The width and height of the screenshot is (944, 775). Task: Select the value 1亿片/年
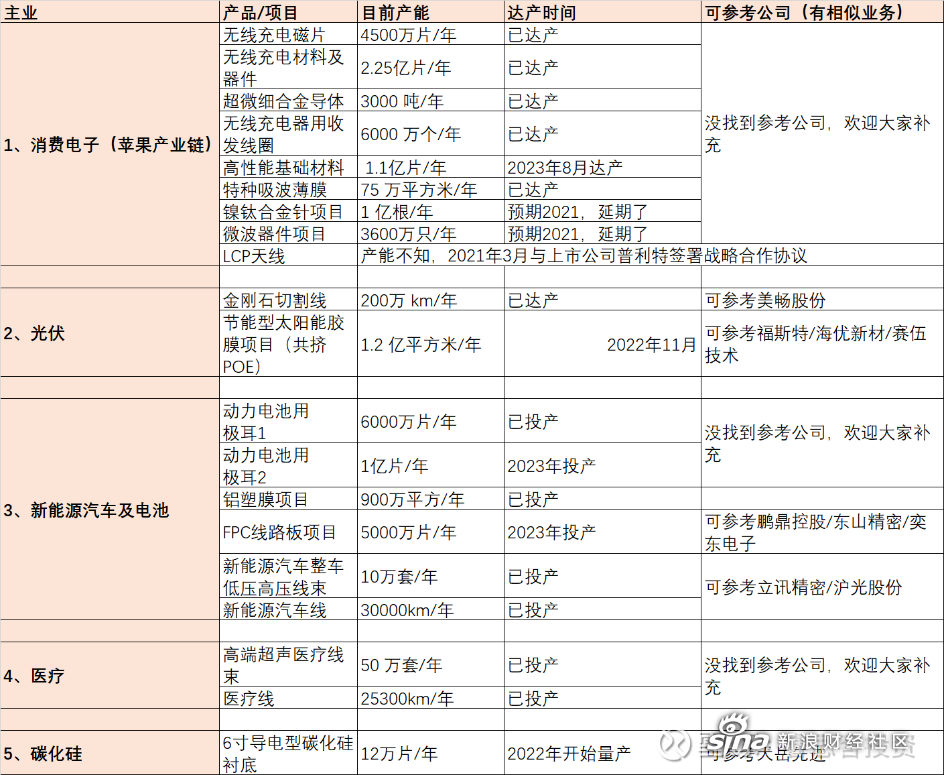click(431, 465)
